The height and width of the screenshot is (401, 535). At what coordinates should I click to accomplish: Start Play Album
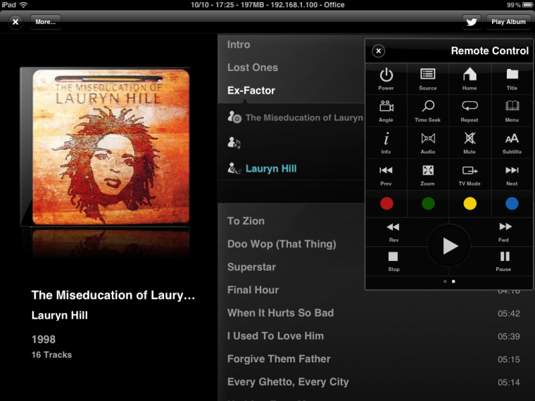[x=508, y=22]
